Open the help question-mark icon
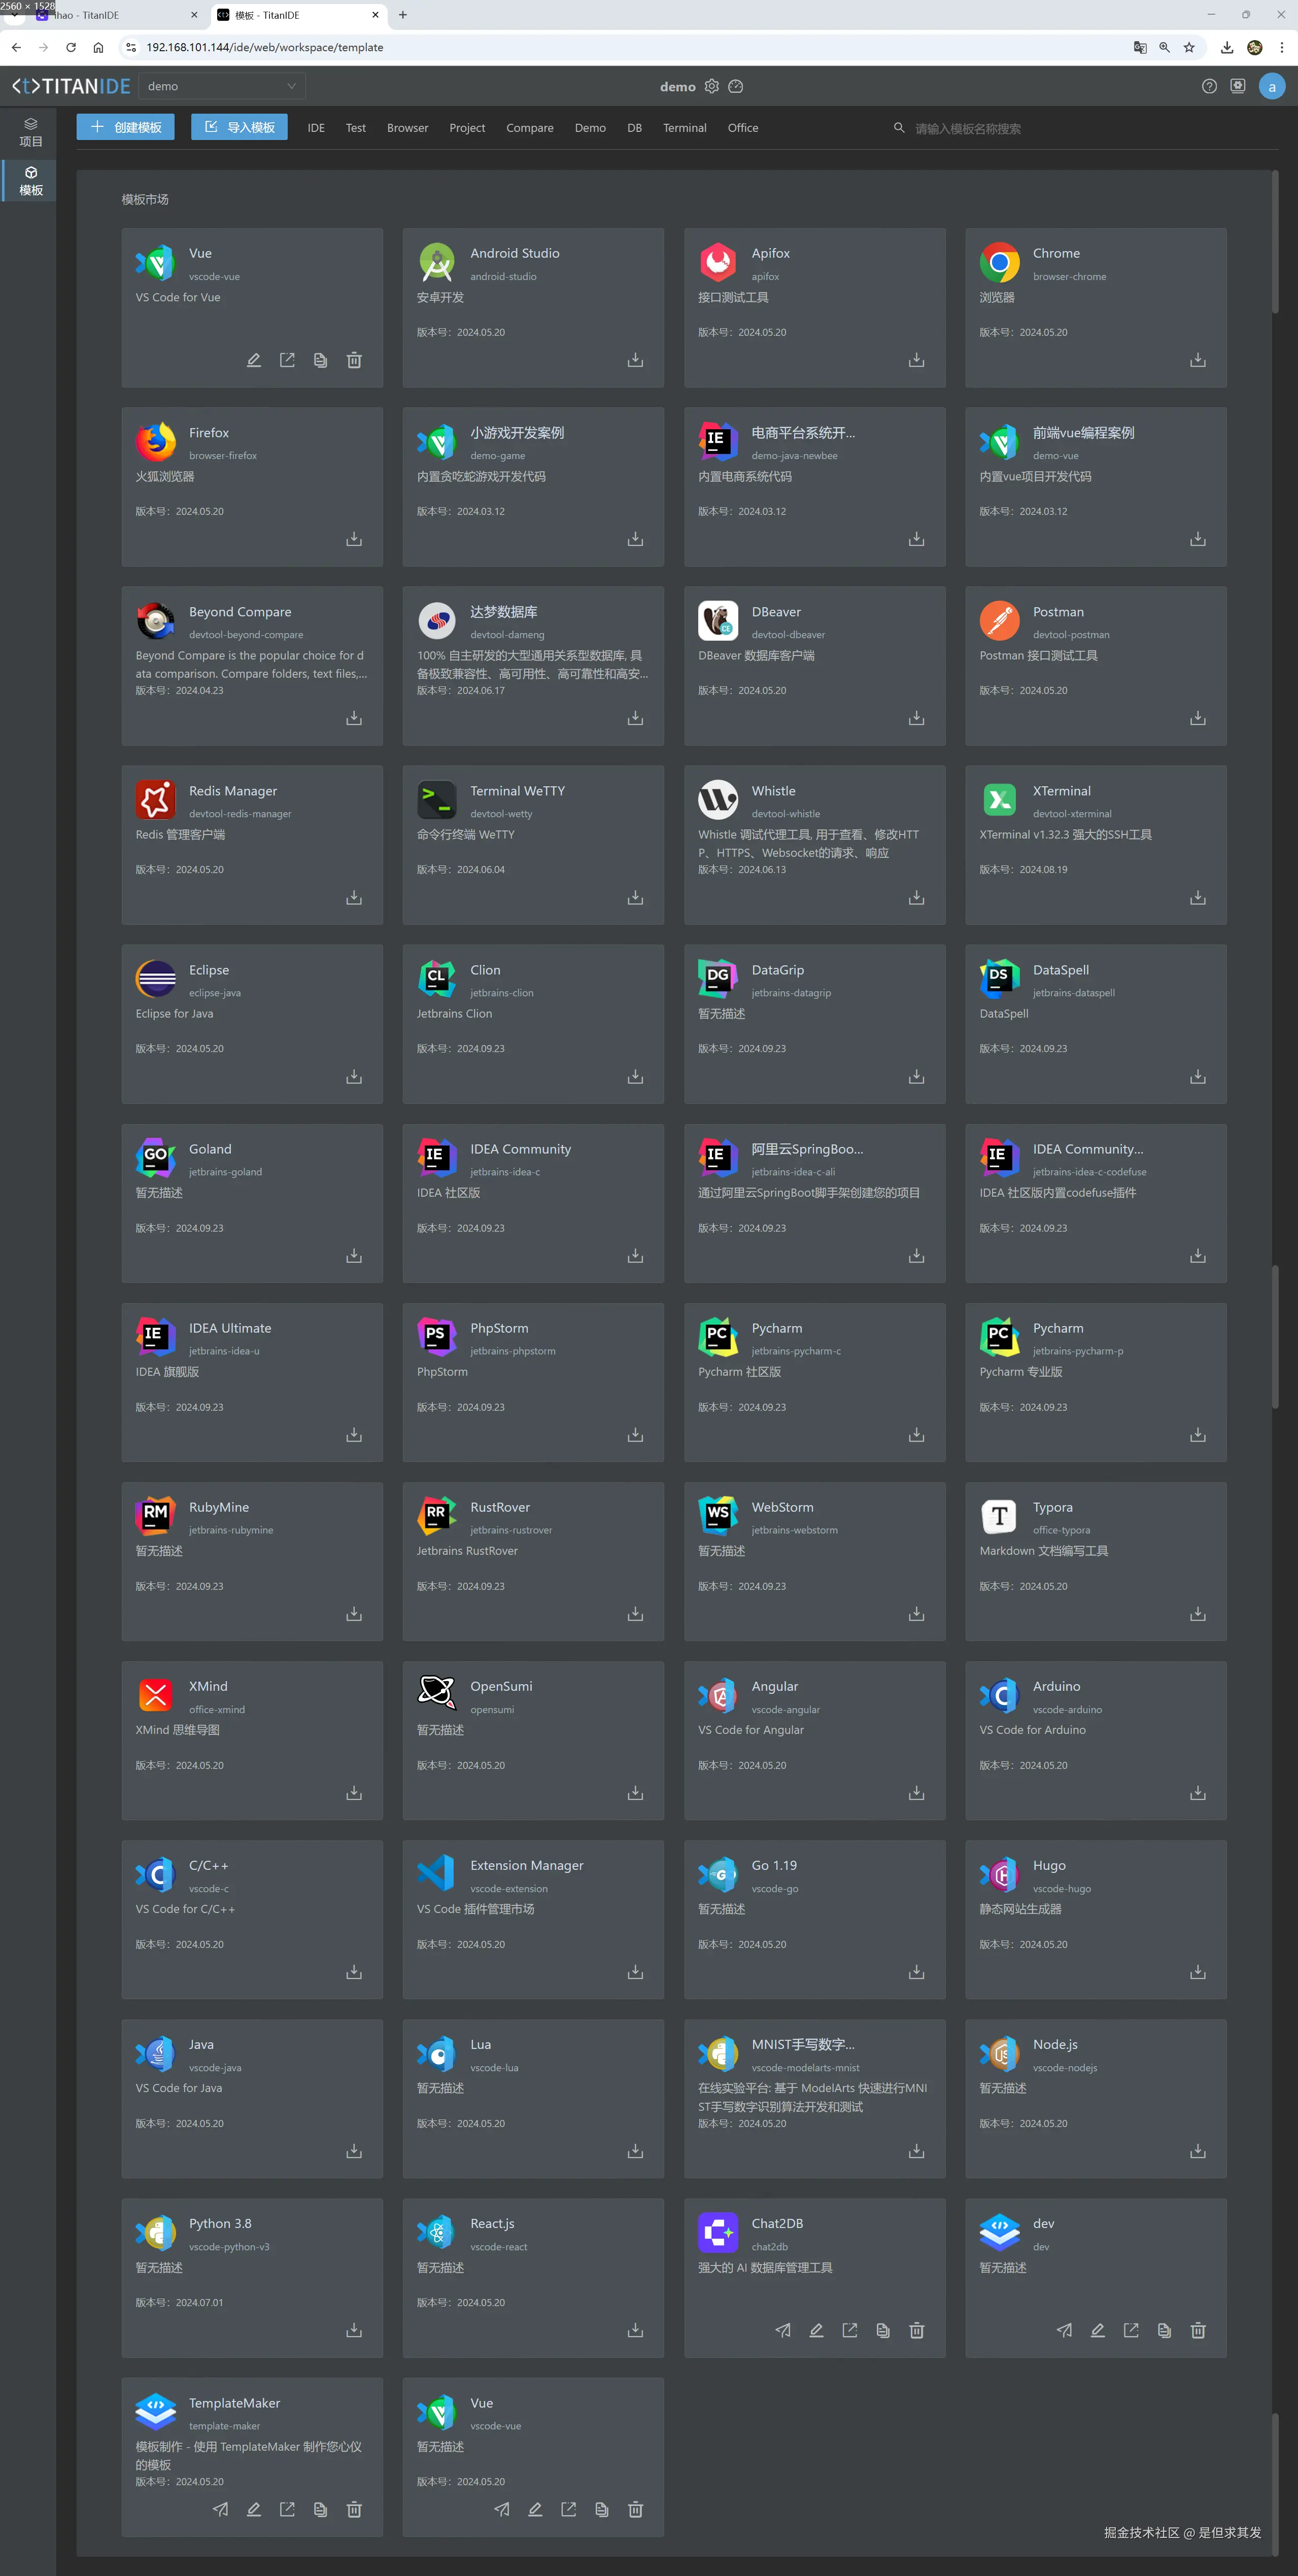The height and width of the screenshot is (2576, 1298). point(1209,86)
